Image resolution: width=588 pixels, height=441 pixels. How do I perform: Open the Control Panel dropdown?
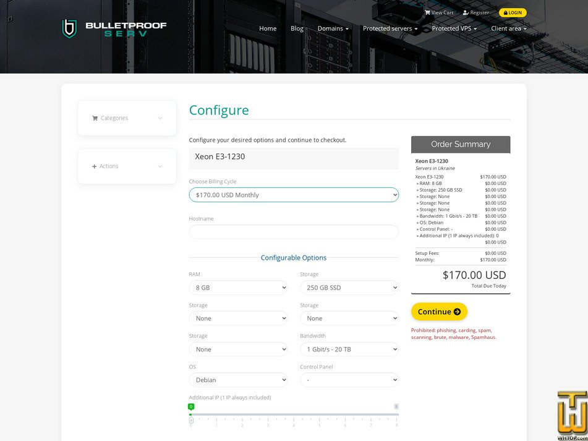(x=349, y=380)
